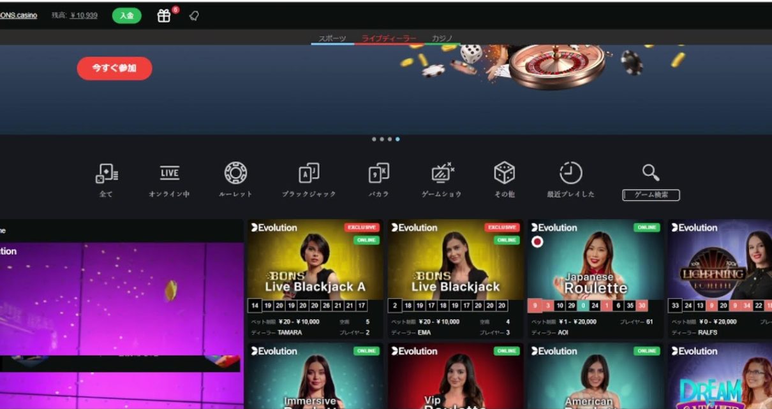
Task: Select the LIVE オンライン中 category icon
Action: [x=169, y=173]
